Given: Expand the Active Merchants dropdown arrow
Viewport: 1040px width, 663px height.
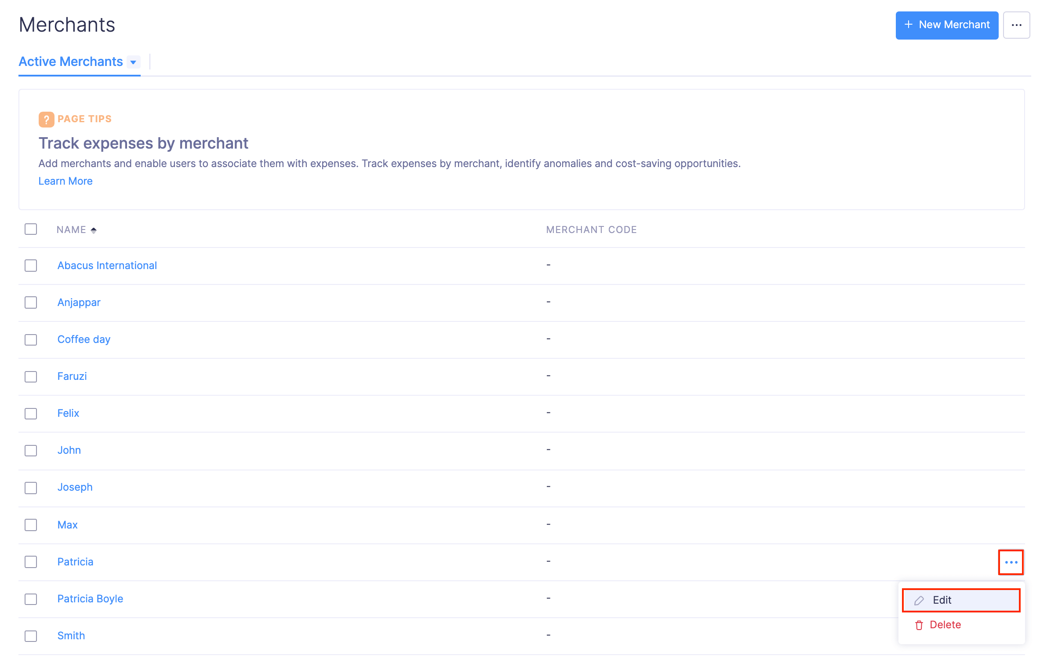Looking at the screenshot, I should point(133,62).
